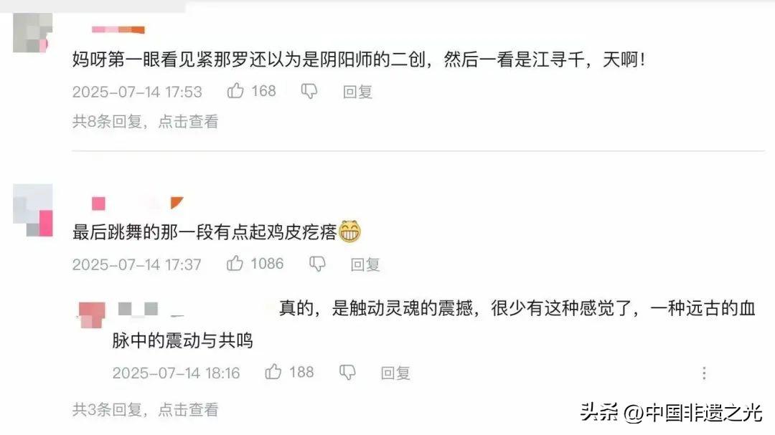
Task: Expand 共8条回复 to view replies
Action: 145,121
